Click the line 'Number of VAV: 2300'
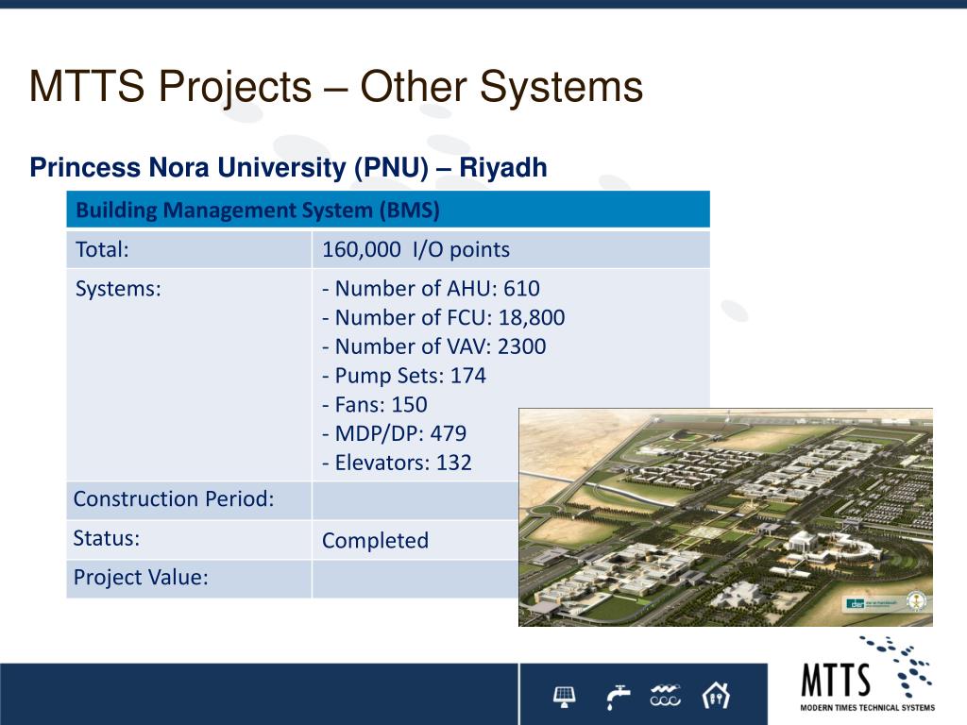Screen dimensions: 967x725 click(x=434, y=346)
